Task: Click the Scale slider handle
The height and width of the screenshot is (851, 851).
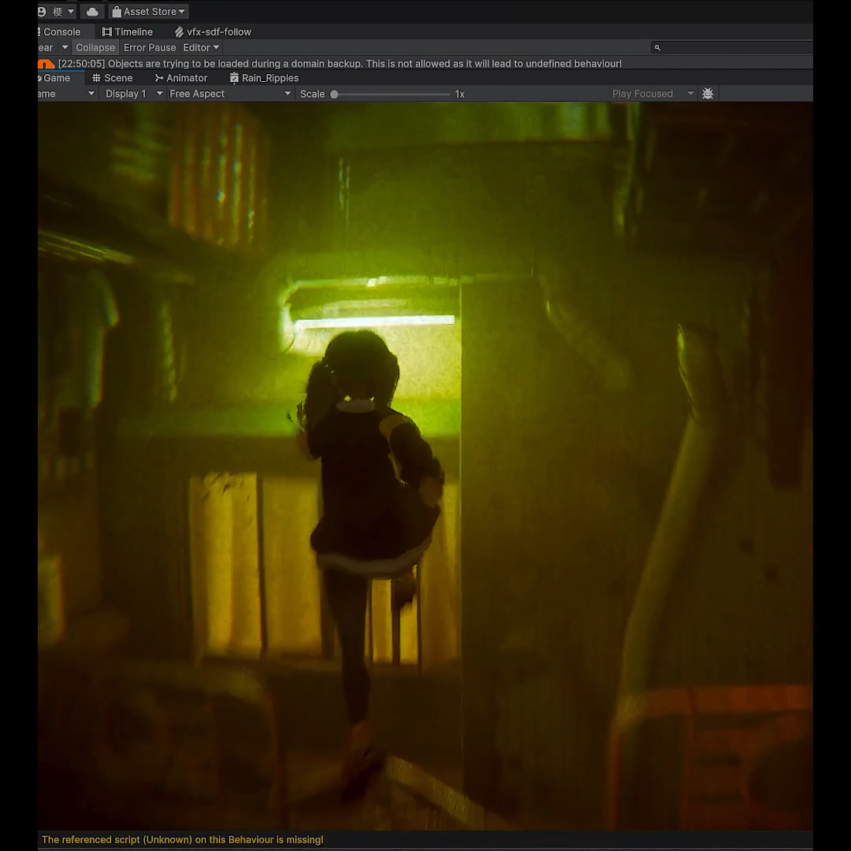Action: pyautogui.click(x=334, y=95)
